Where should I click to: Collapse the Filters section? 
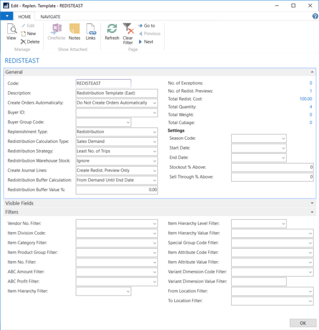(x=312, y=212)
